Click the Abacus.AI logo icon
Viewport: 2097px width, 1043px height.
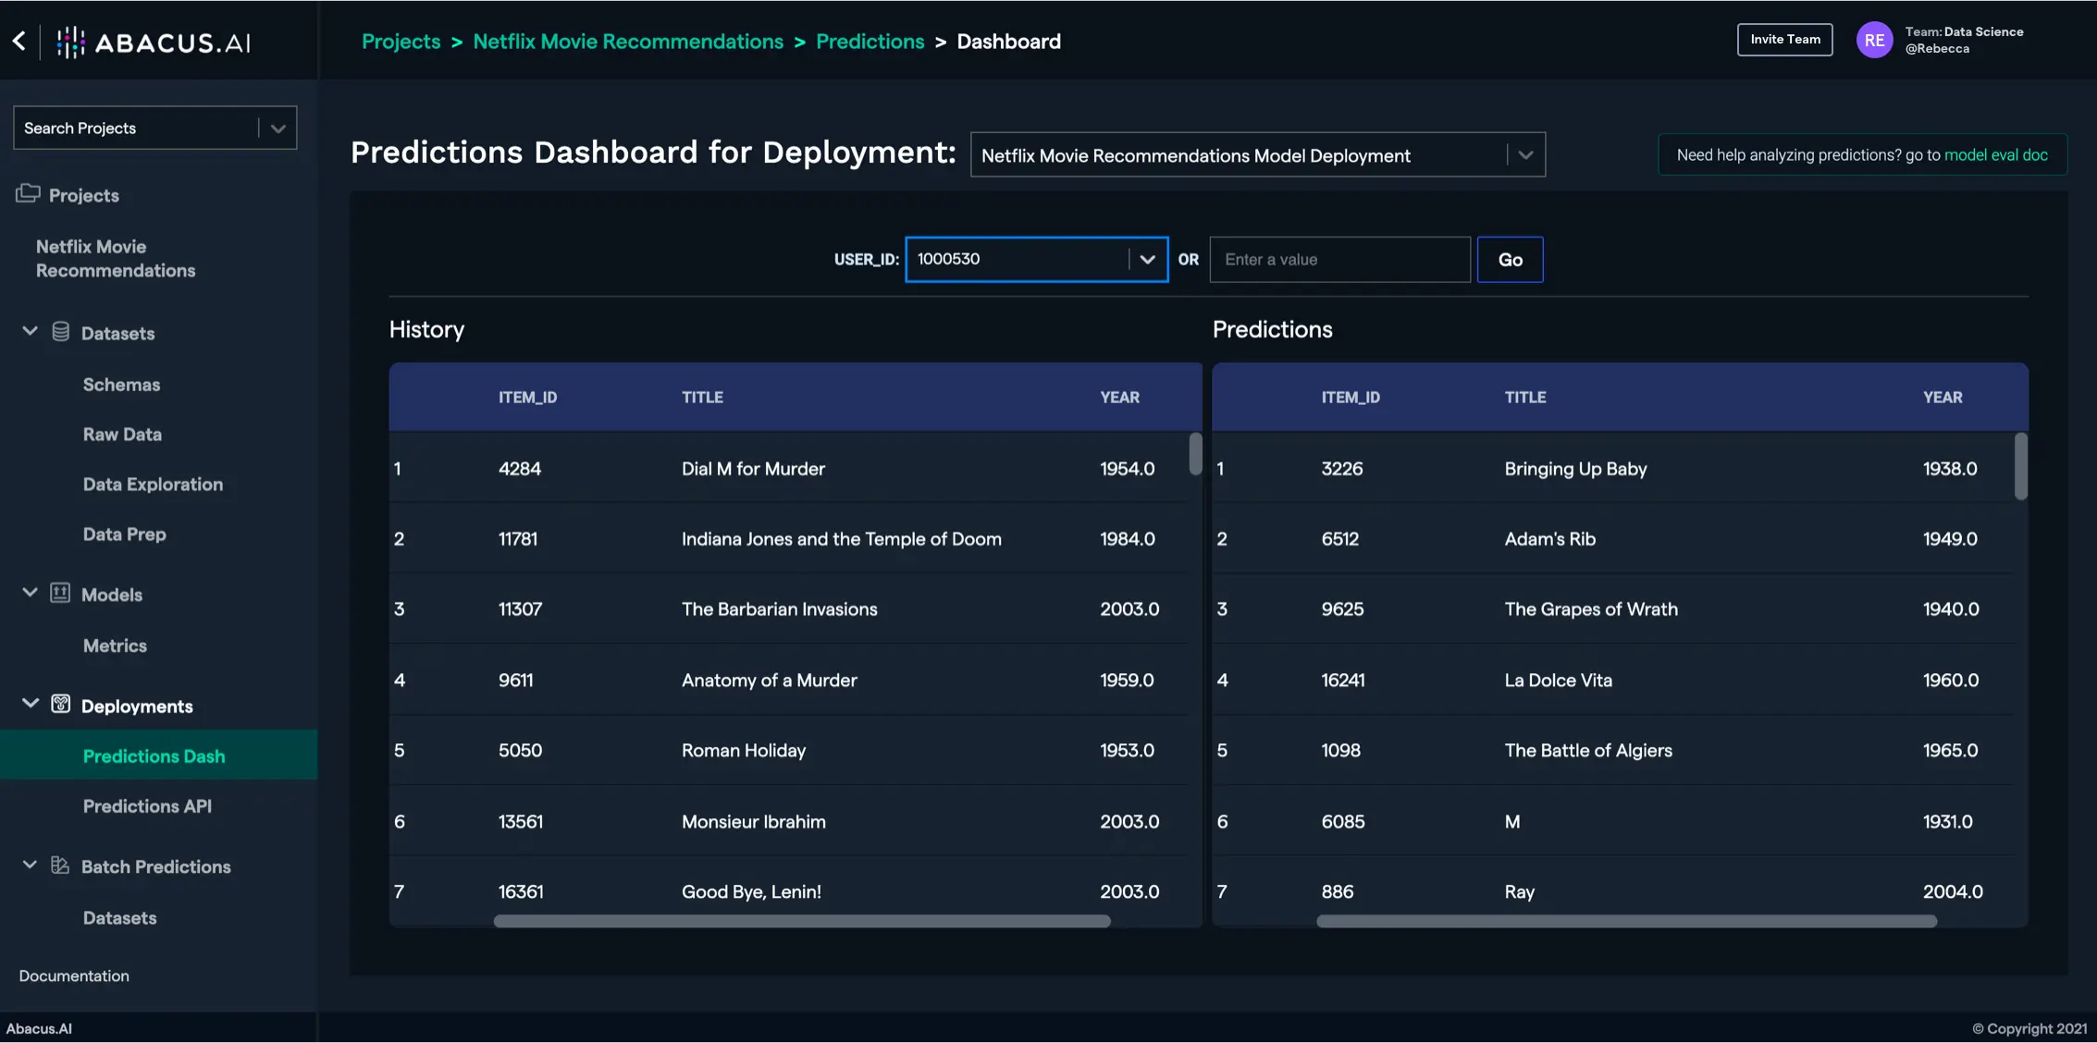(x=70, y=42)
